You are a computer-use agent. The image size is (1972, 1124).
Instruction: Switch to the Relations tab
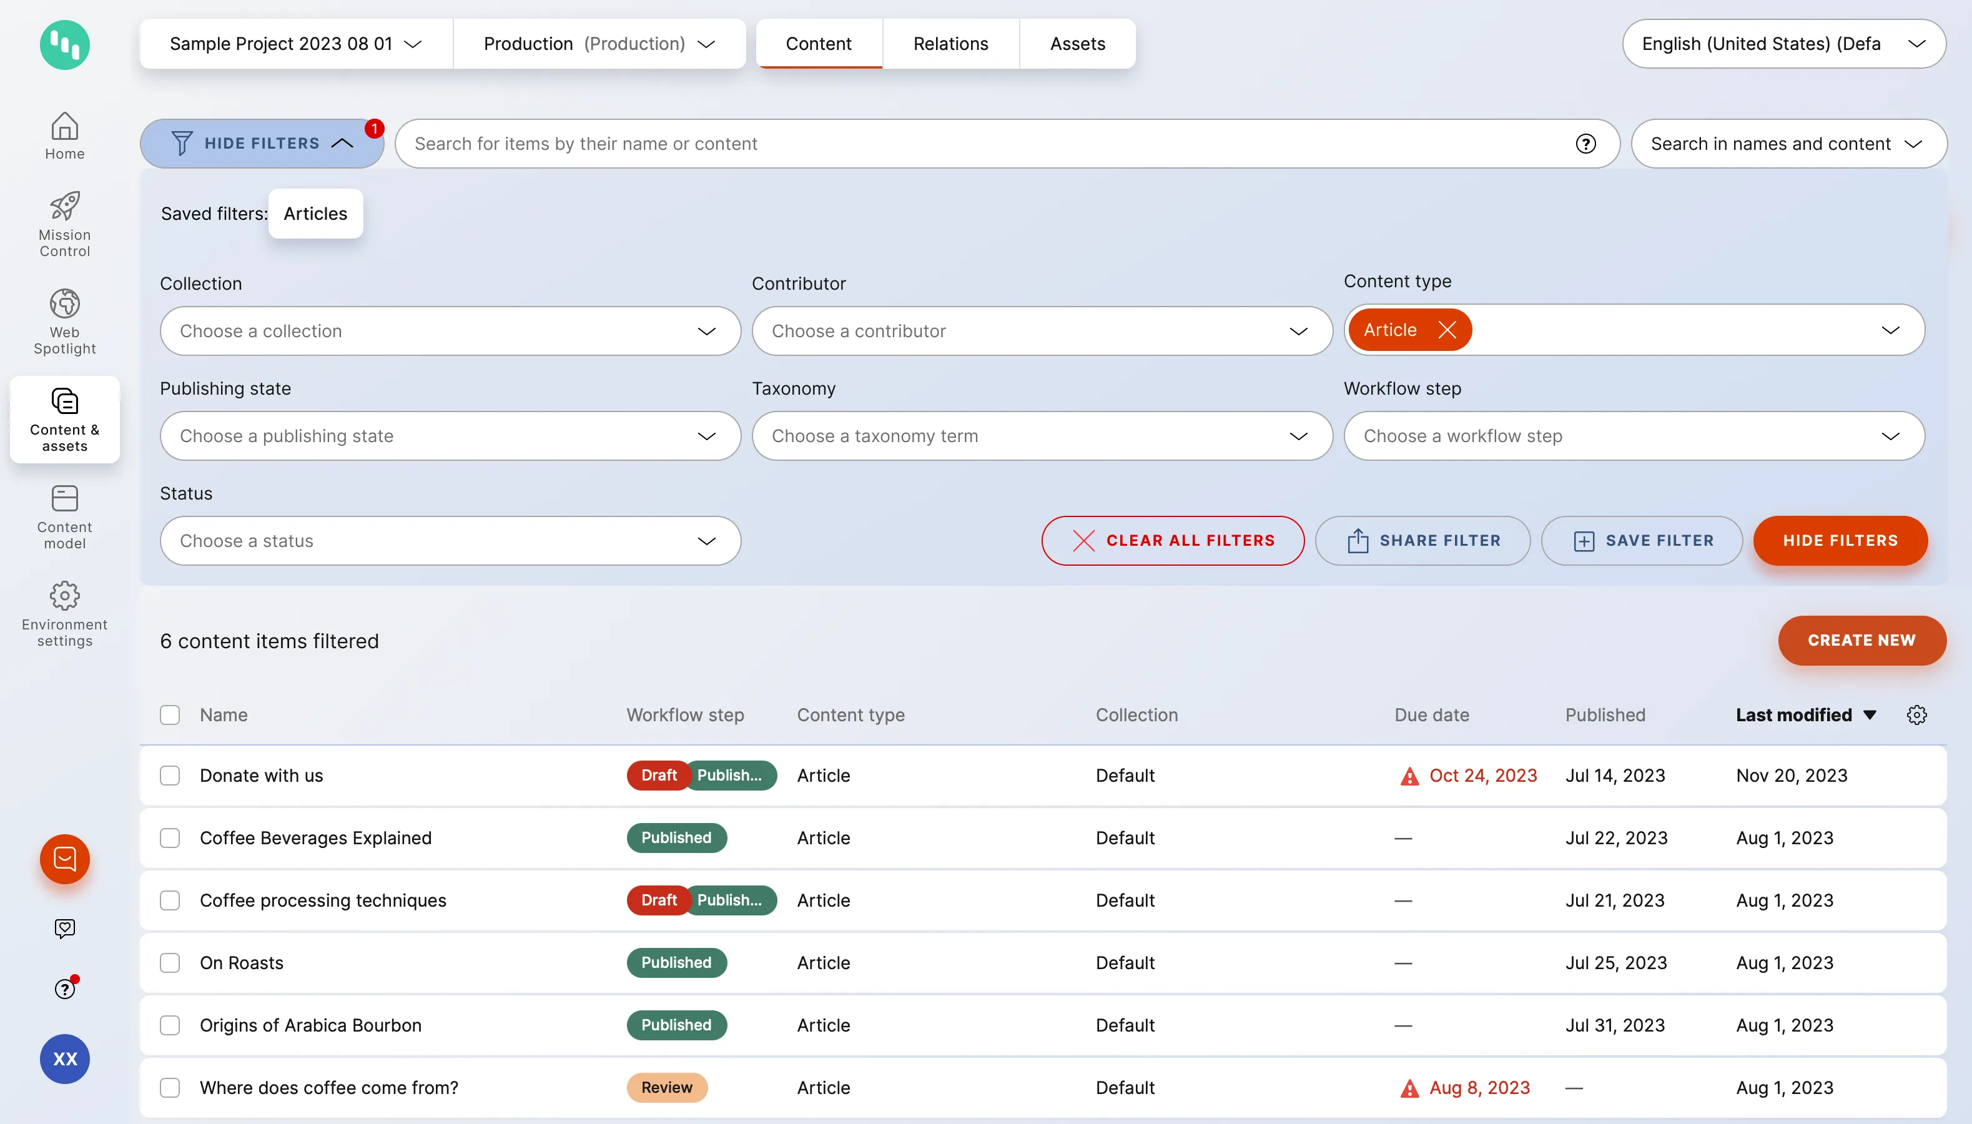click(950, 44)
